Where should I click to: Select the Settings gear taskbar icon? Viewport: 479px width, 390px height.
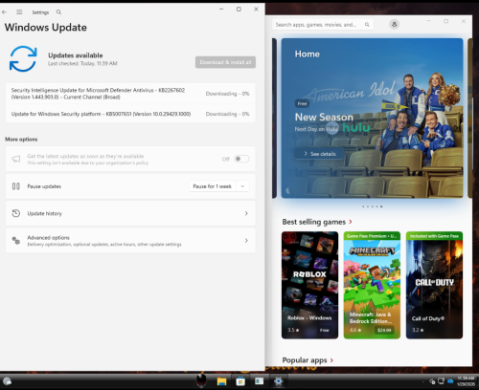278,381
